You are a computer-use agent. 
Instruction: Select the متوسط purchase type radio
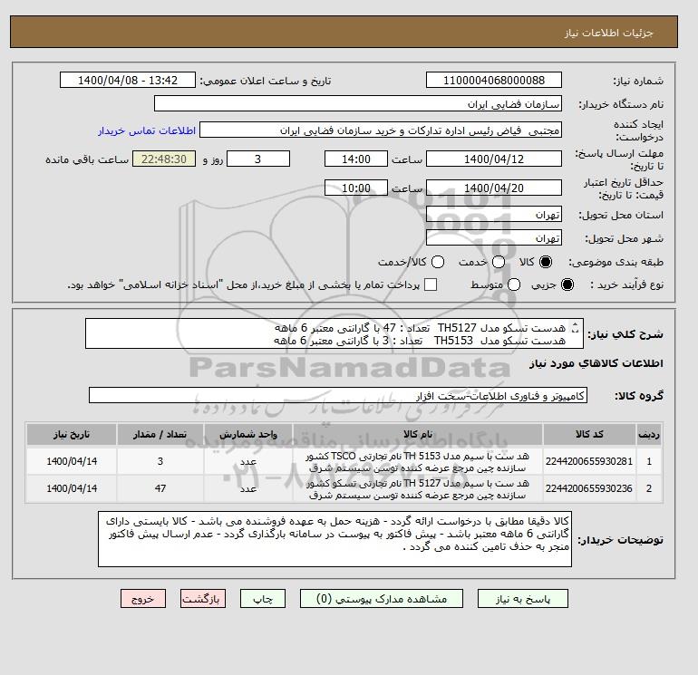514,284
